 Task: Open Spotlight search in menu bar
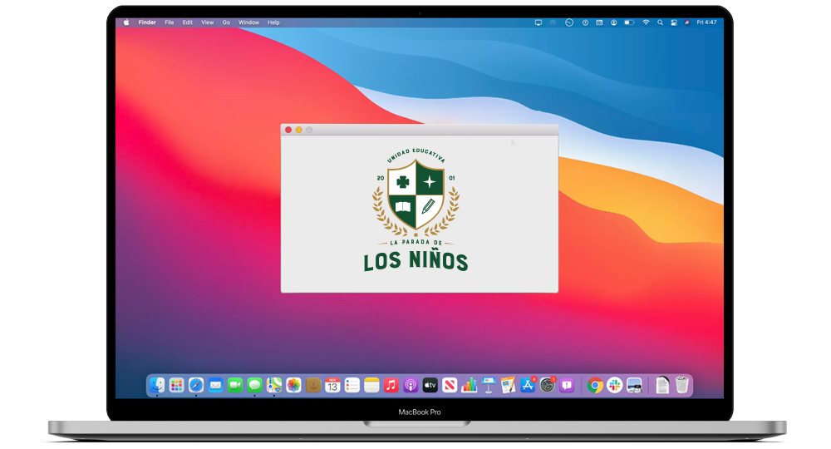(x=660, y=22)
